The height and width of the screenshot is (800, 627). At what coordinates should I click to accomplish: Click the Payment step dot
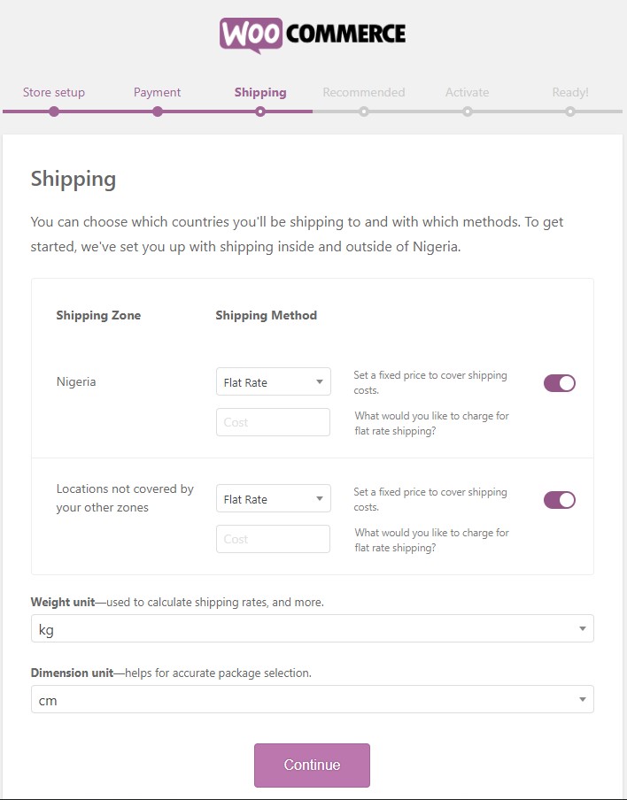coord(157,112)
